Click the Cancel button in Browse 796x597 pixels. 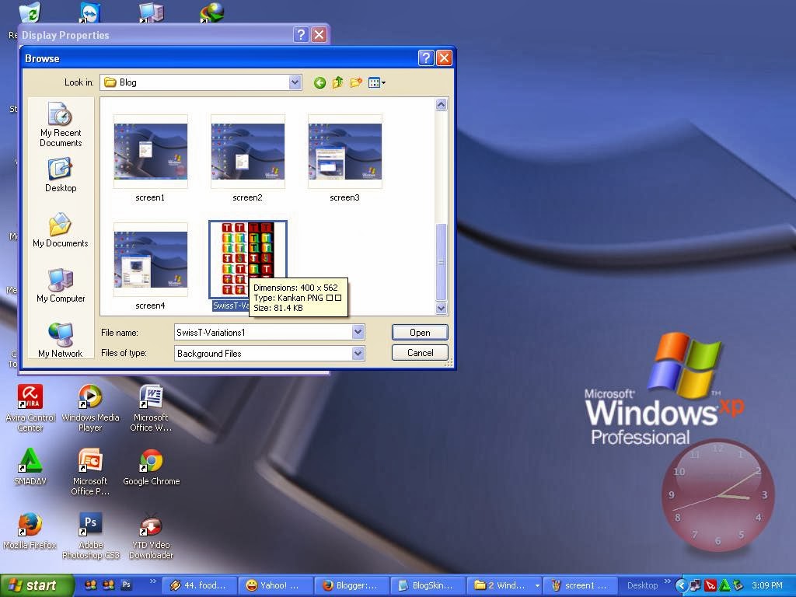420,353
